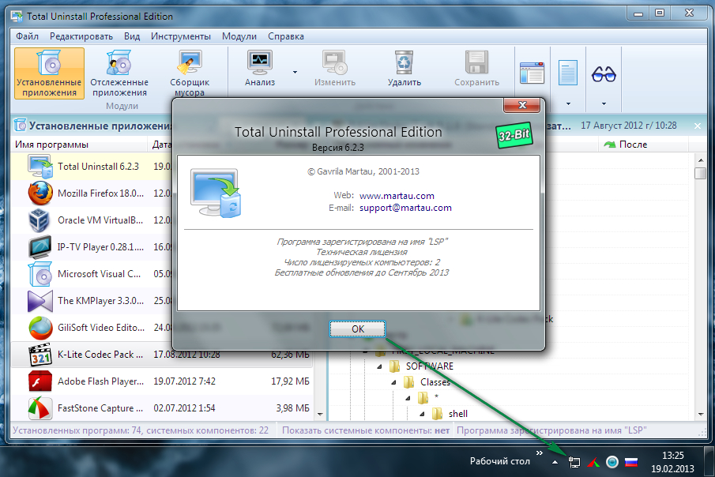Open the Справка menu

(286, 36)
